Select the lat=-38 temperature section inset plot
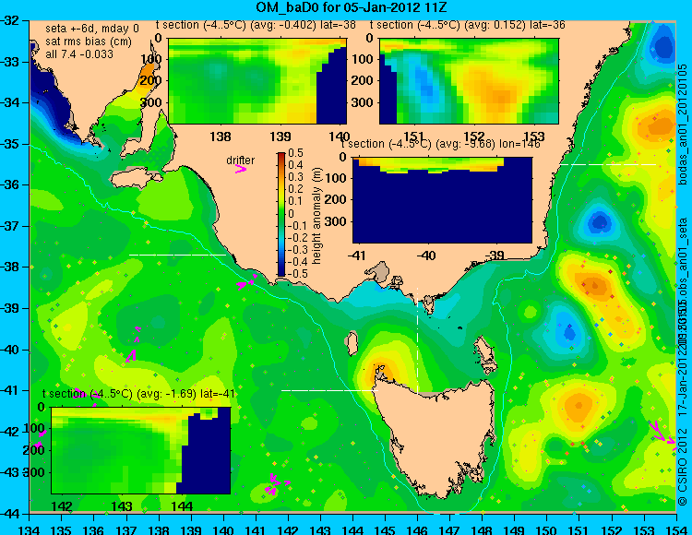This screenshot has height=535, width=692. (257, 81)
